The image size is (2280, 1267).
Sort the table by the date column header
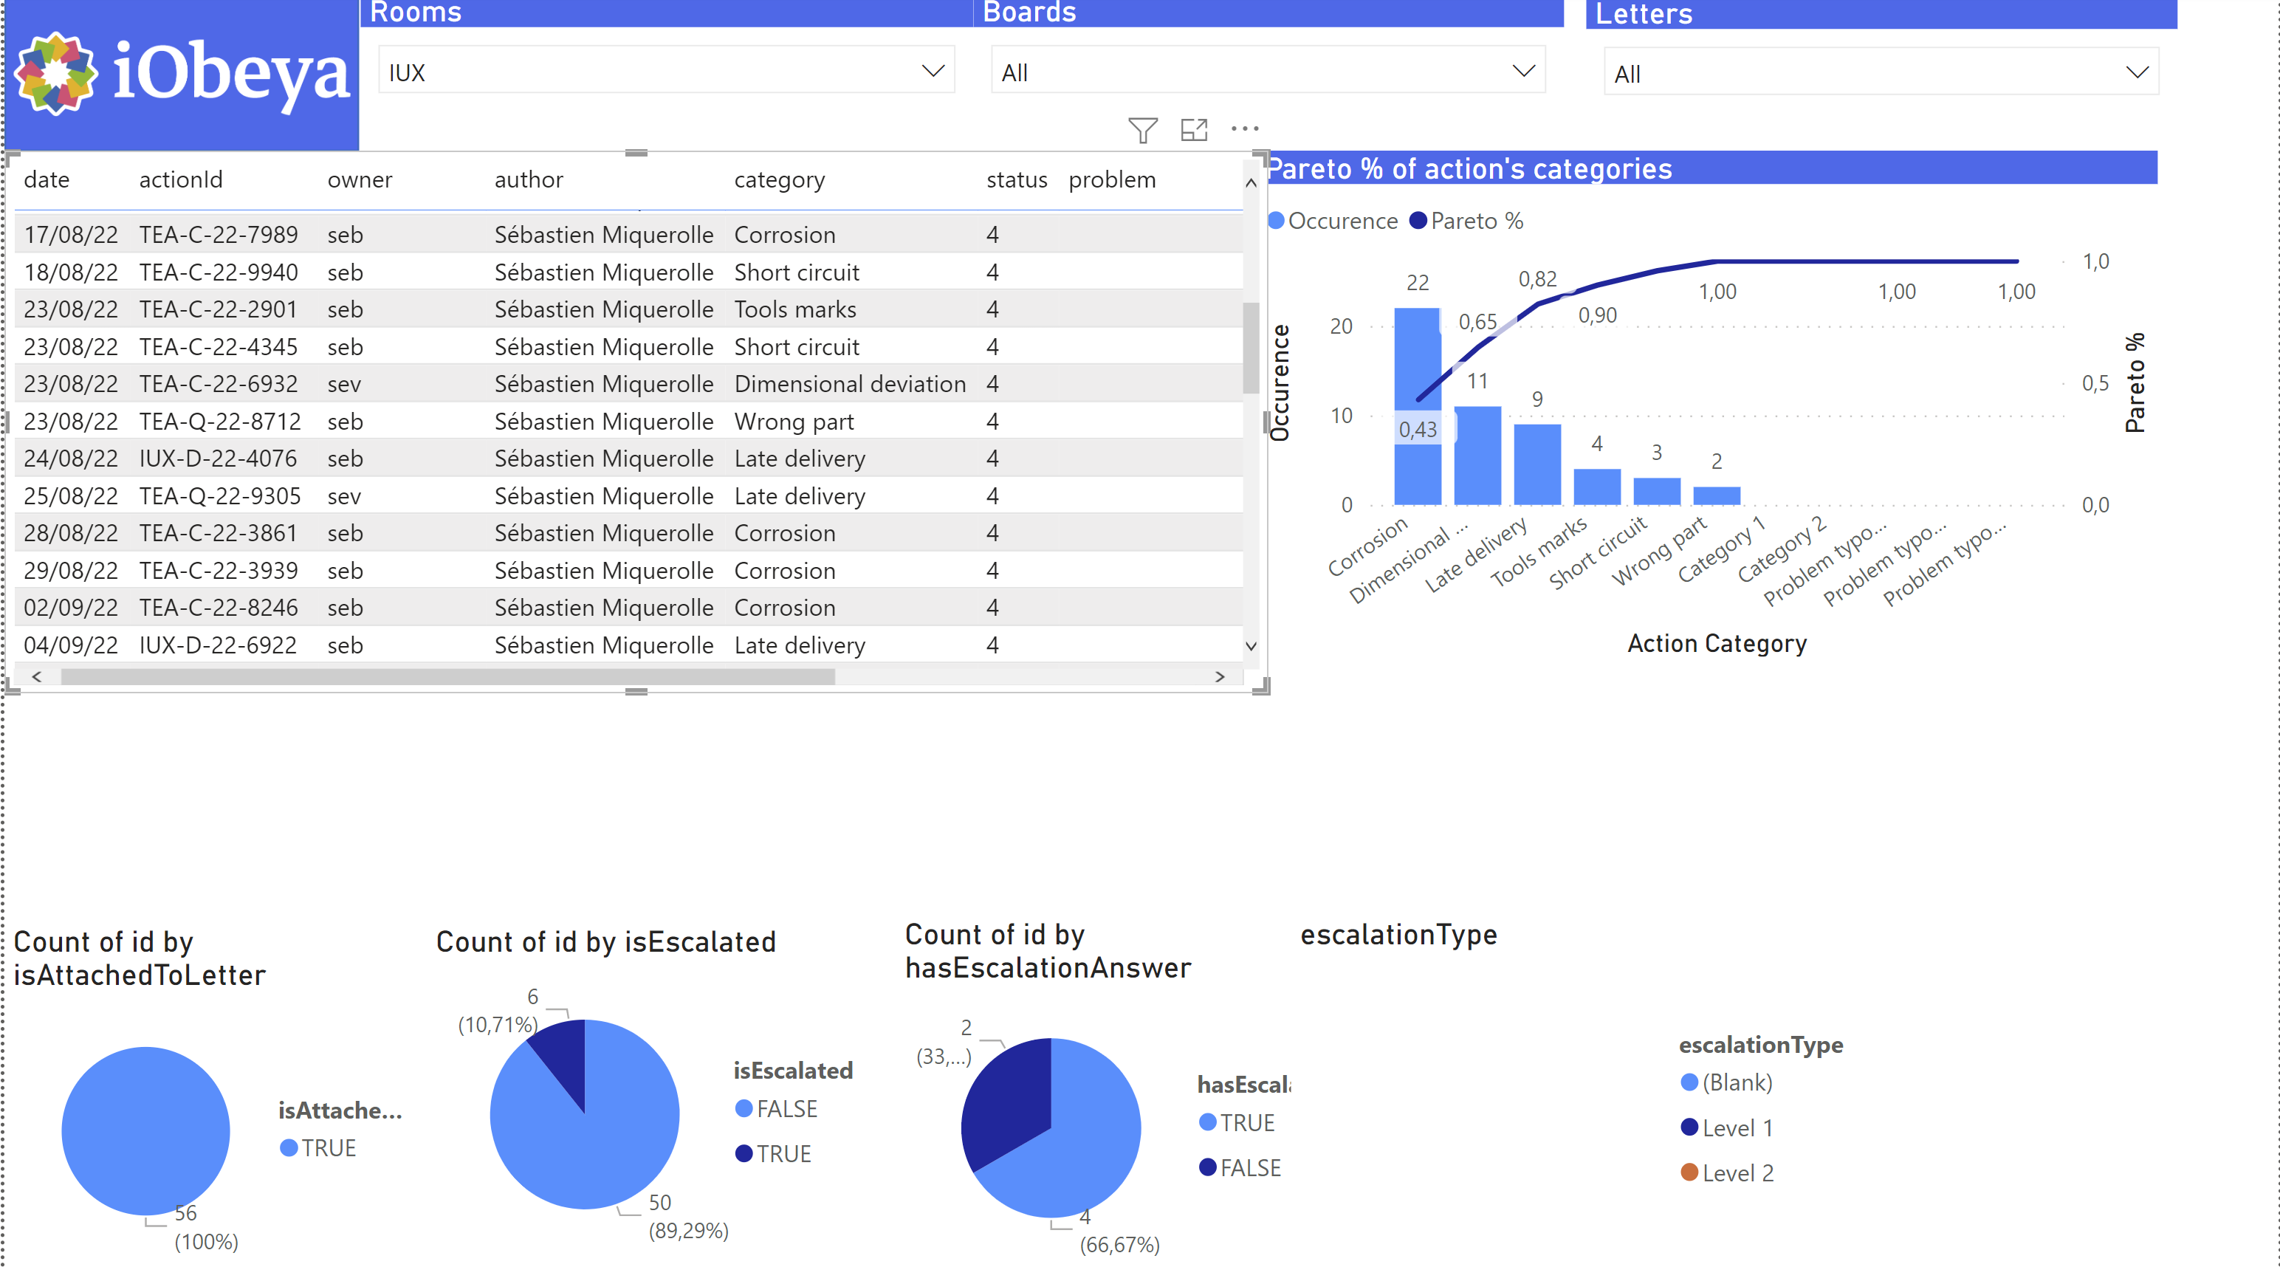[46, 179]
